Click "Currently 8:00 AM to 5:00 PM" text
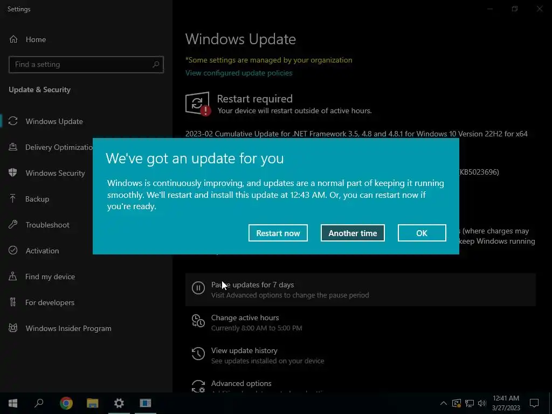This screenshot has width=552, height=414. [256, 328]
